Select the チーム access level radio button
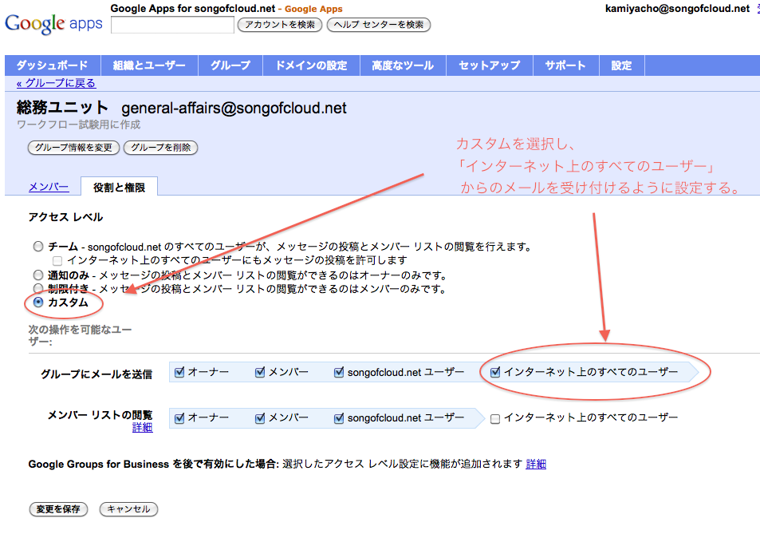The width and height of the screenshot is (760, 538). coord(38,247)
